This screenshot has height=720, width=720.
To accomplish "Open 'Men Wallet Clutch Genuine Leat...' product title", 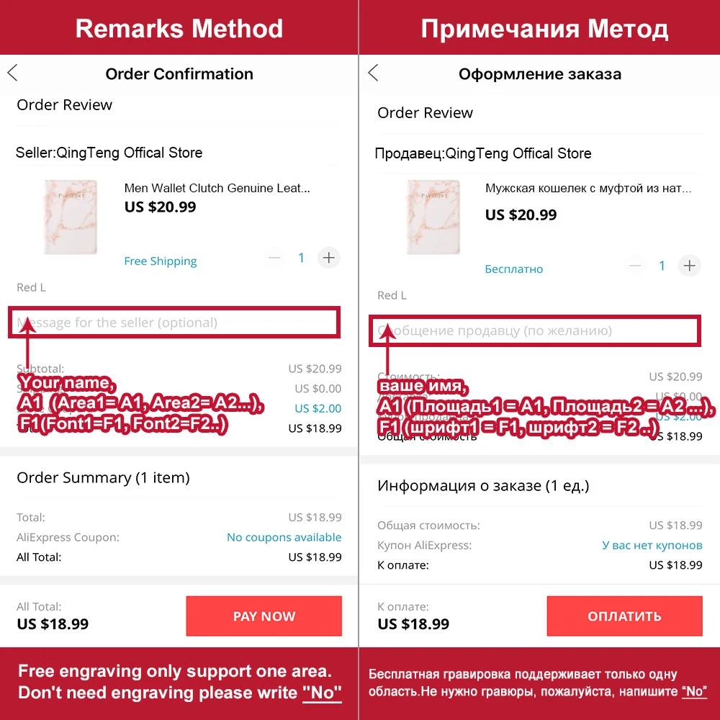I will 217,189.
